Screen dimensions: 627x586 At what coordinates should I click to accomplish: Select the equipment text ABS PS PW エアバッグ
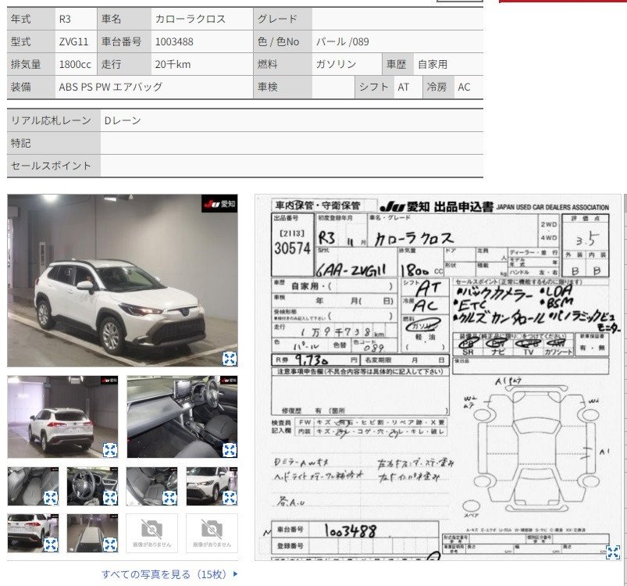tap(111, 87)
